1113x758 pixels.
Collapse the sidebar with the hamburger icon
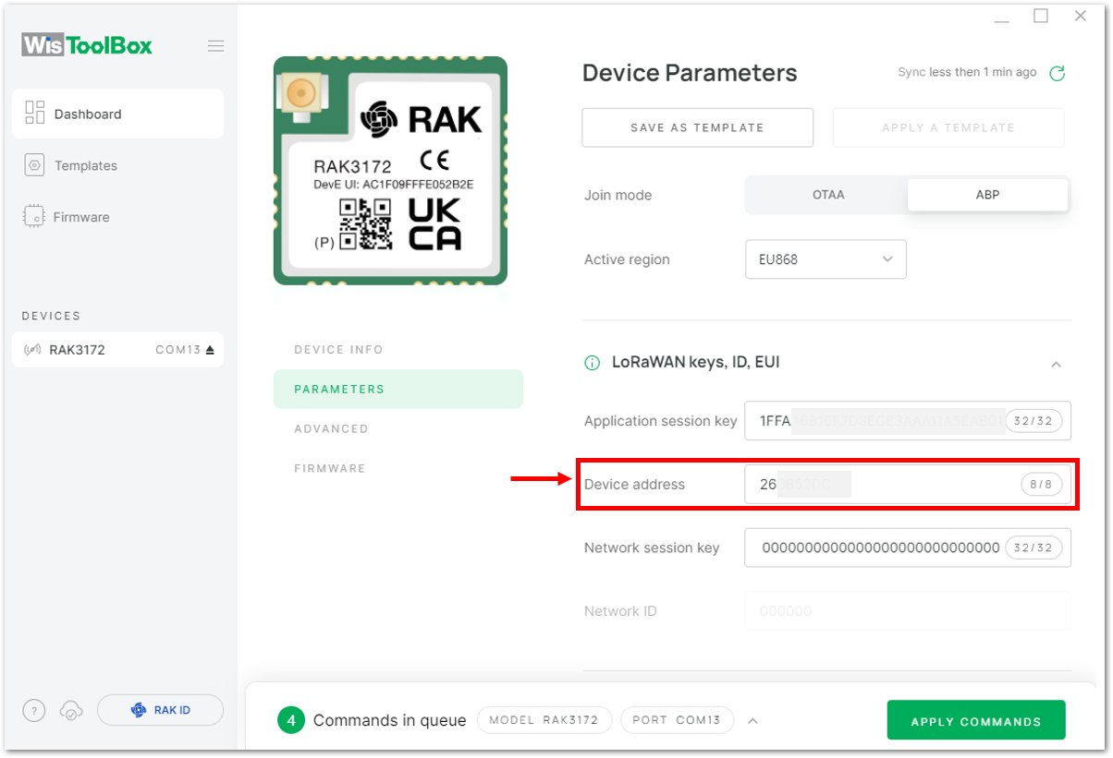coord(215,46)
